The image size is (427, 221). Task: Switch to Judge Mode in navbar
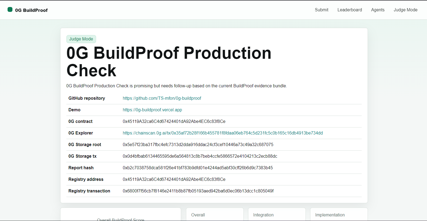pyautogui.click(x=405, y=10)
